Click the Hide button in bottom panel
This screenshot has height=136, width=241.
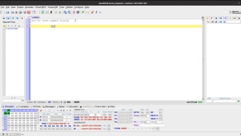tap(111, 107)
